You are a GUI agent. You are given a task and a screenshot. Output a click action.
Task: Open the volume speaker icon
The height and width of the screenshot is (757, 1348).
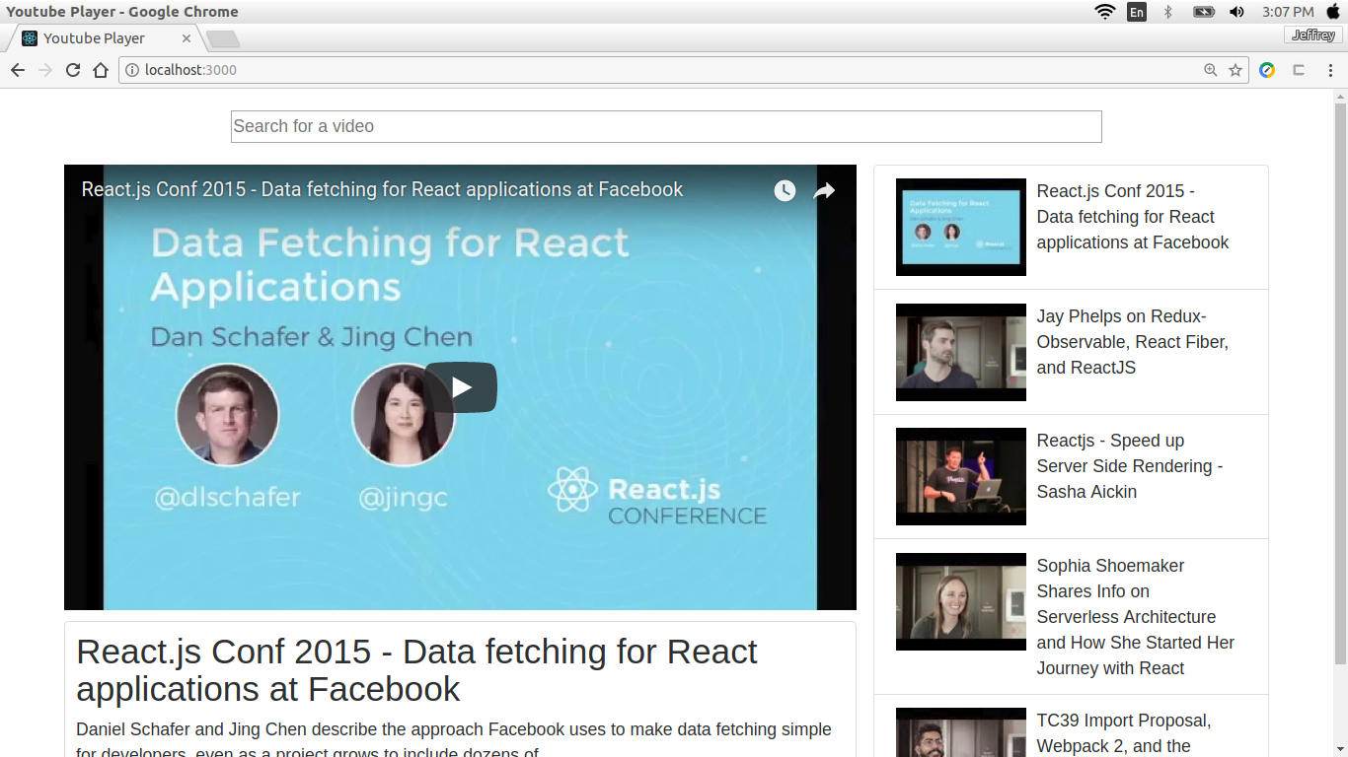point(1236,12)
